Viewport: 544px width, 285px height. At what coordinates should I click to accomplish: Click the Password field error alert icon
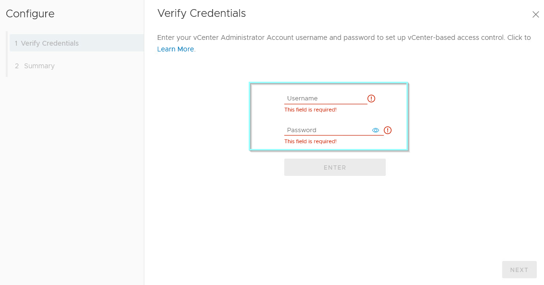point(388,130)
